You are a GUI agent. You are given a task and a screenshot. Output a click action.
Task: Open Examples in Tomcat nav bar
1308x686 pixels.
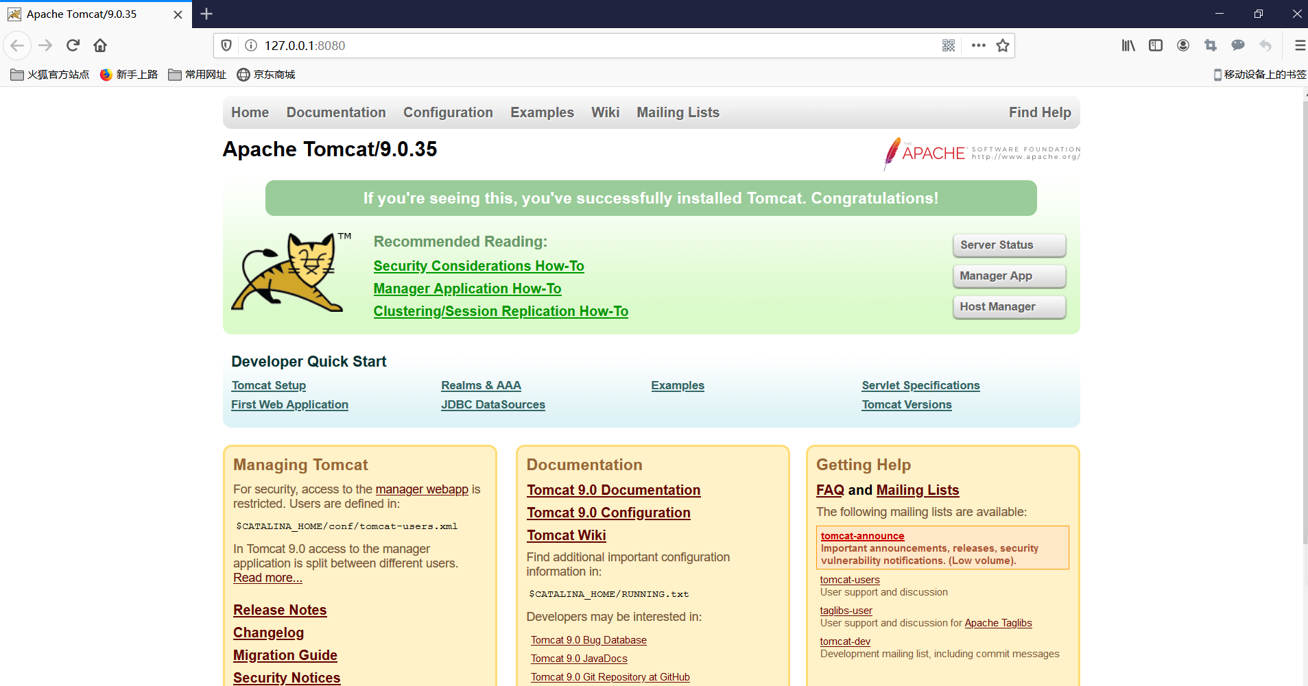[542, 112]
